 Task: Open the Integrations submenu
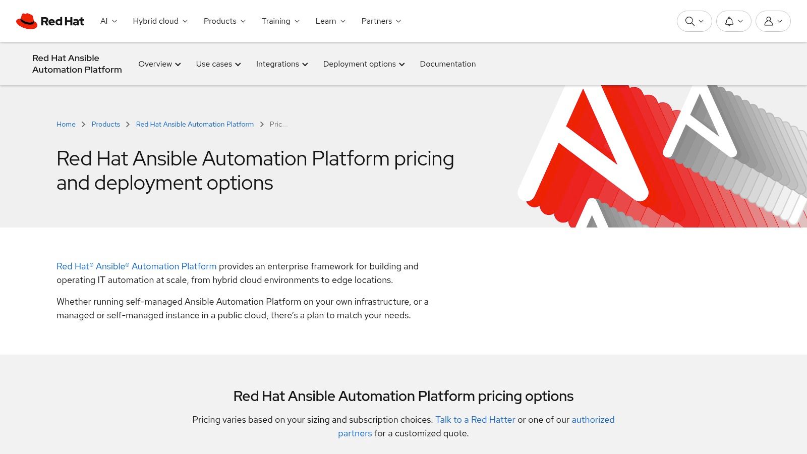pyautogui.click(x=282, y=64)
